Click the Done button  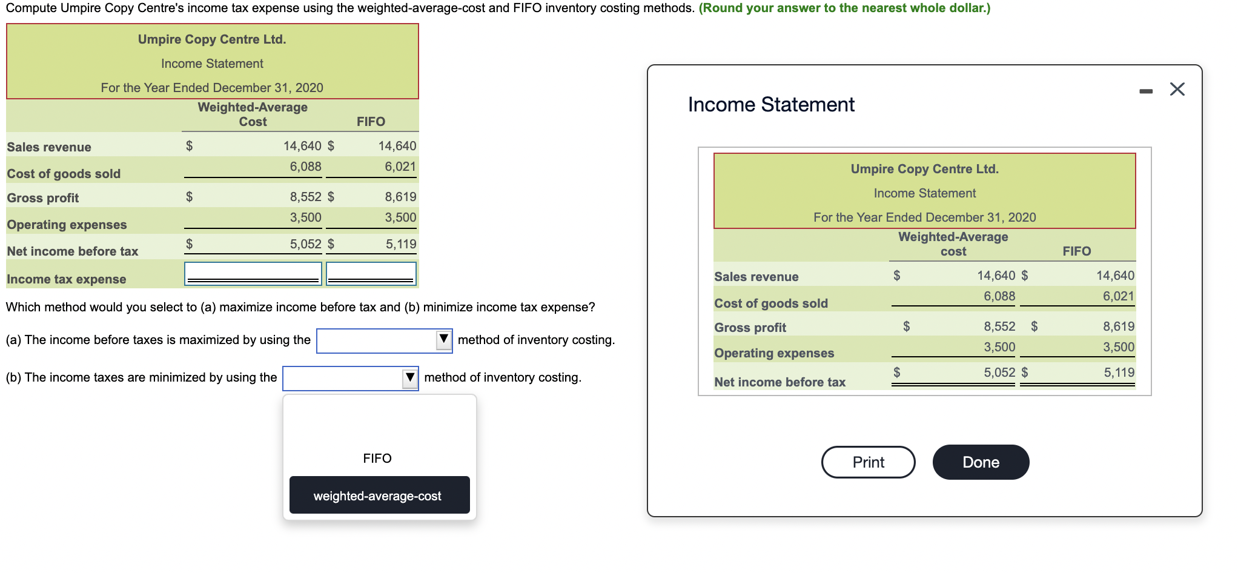pyautogui.click(x=981, y=462)
